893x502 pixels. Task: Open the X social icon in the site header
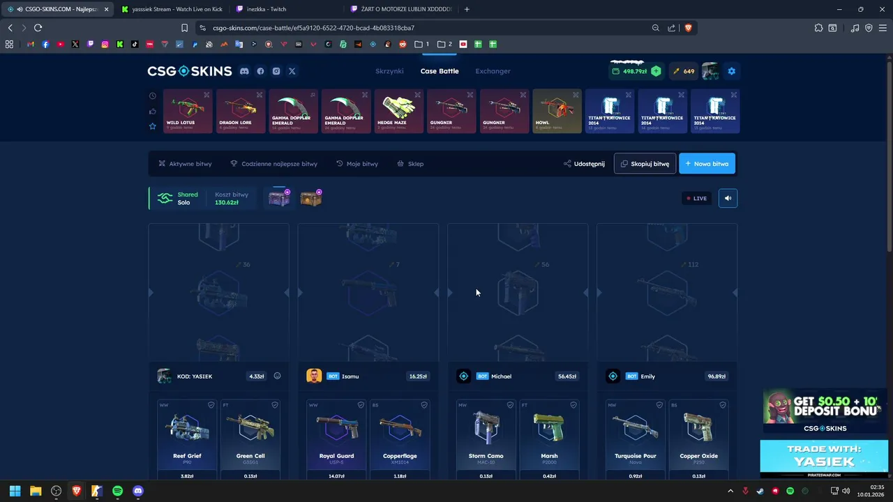292,71
